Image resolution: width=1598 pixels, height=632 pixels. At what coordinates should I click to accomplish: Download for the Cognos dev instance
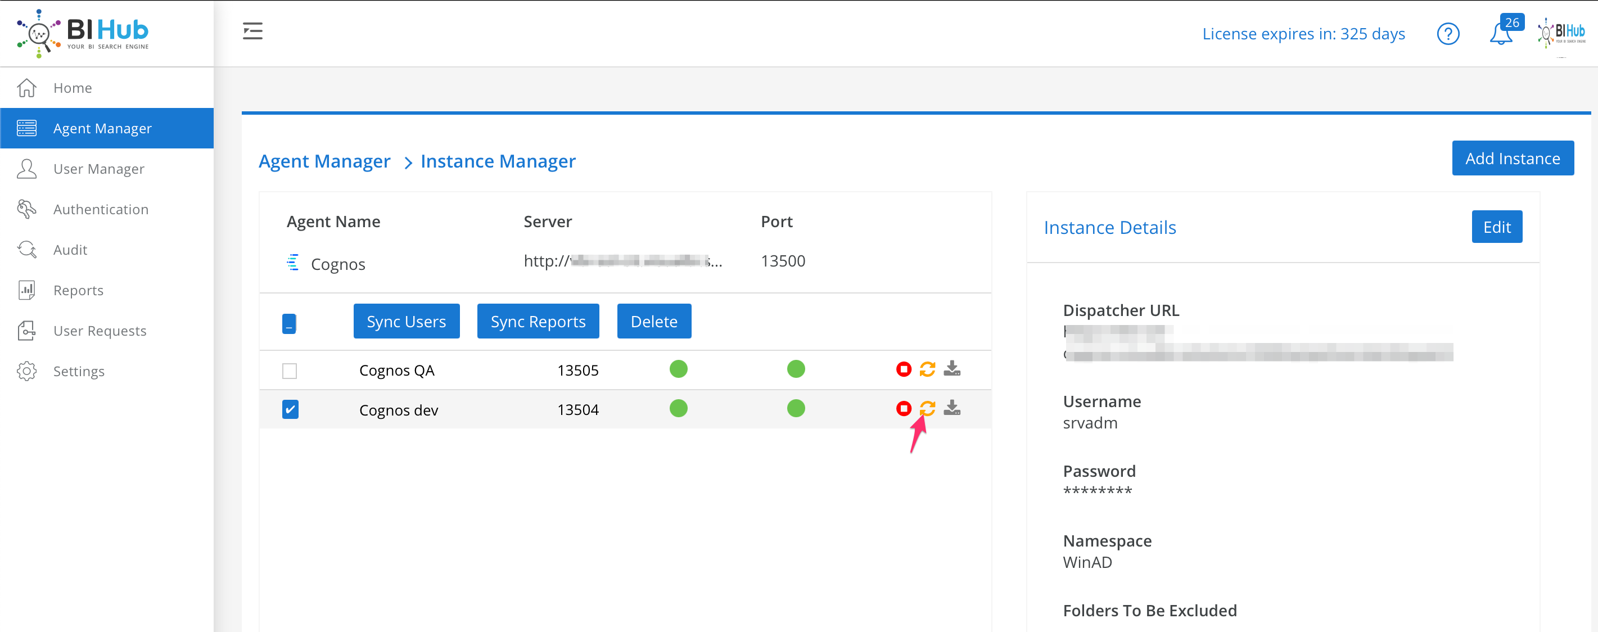click(x=953, y=408)
